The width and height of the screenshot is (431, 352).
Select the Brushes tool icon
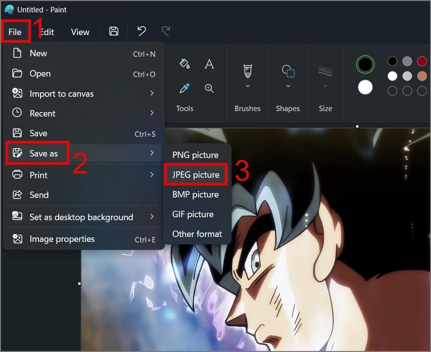point(248,71)
